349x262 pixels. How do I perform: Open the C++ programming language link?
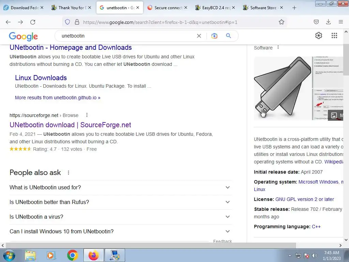click(x=316, y=227)
